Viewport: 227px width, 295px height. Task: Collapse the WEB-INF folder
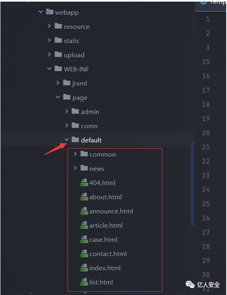(49, 69)
